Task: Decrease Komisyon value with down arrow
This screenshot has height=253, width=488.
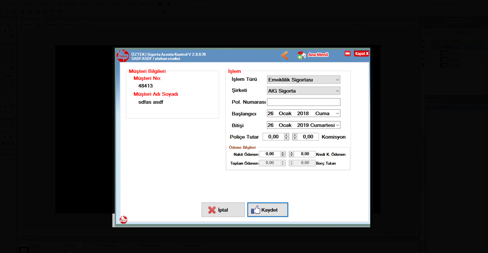Action: pyautogui.click(x=295, y=138)
